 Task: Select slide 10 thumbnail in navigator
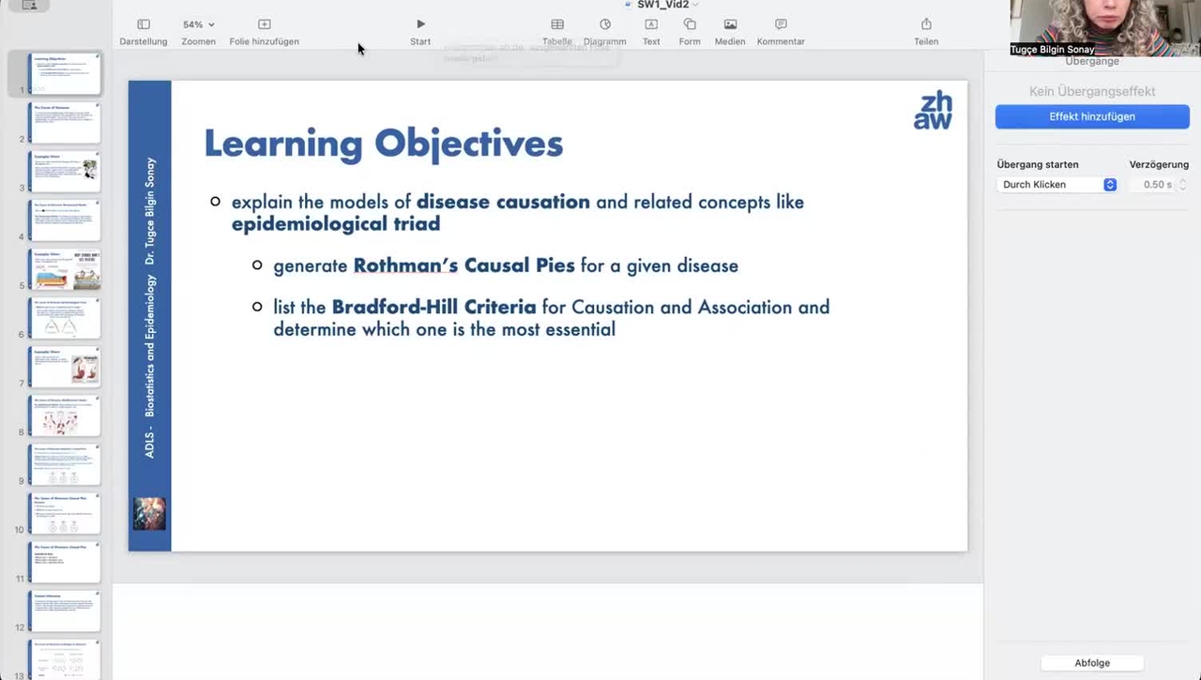pyautogui.click(x=65, y=513)
